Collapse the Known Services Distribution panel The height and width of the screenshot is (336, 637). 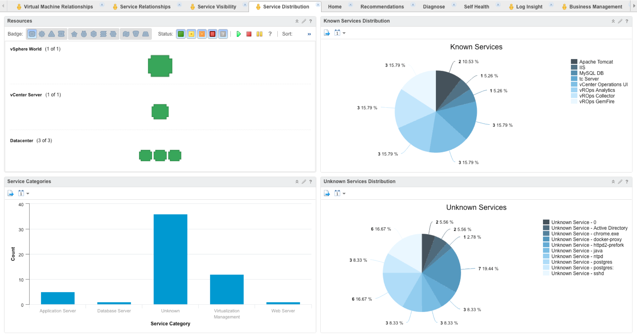(613, 21)
